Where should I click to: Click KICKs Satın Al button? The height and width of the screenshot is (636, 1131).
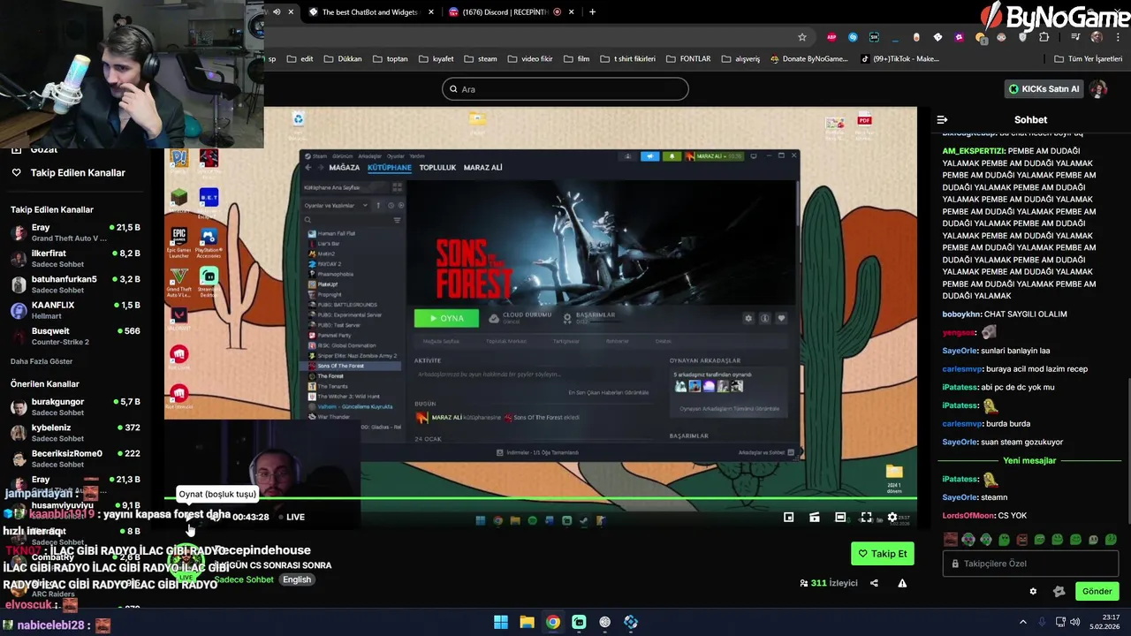click(1044, 89)
